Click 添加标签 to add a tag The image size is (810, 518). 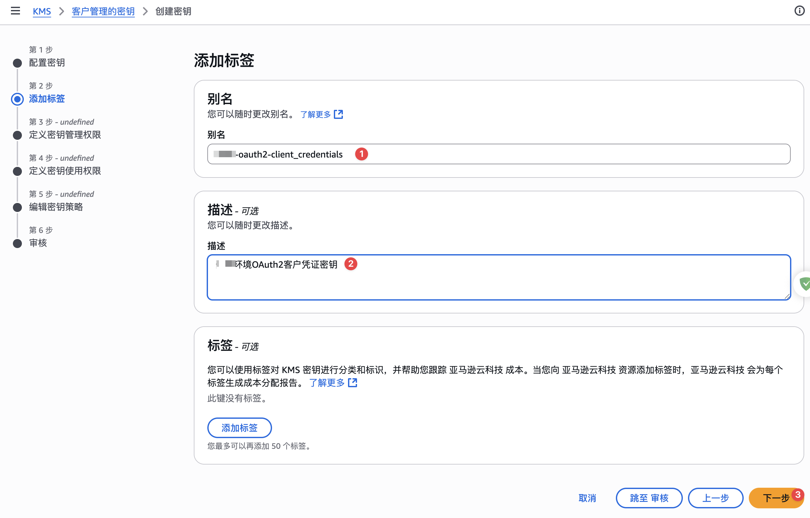click(239, 428)
